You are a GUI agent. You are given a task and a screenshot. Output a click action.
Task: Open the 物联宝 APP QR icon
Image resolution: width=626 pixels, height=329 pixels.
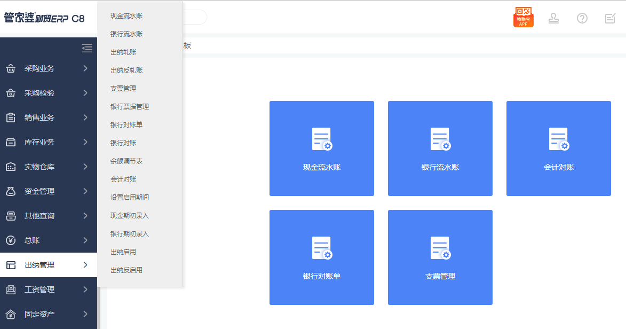[x=524, y=17]
